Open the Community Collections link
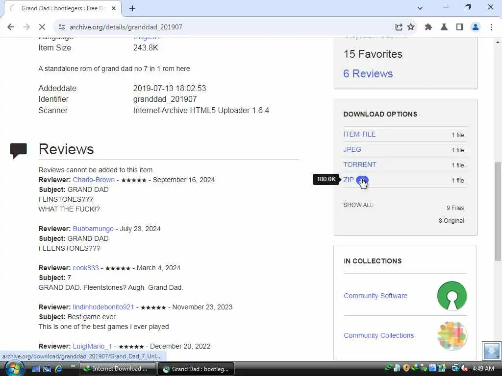Image resolution: width=502 pixels, height=376 pixels. click(378, 335)
